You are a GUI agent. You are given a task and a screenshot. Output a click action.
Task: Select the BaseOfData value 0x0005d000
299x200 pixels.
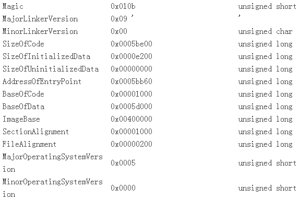pos(131,107)
